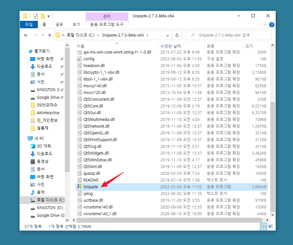Open 응용 프로그램 도구 tab

107,24
